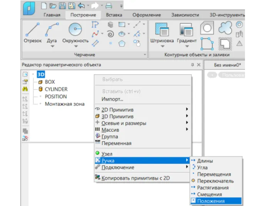Screen dimensions: 265x206
Task: Click the binoculars search icon in editor
Action: 25,89
